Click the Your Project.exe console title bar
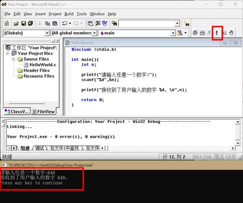 pyautogui.click(x=122, y=165)
